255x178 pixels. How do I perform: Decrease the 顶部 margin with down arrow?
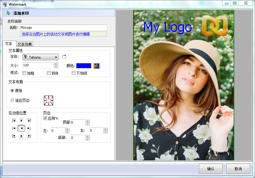pyautogui.click(x=87, y=124)
